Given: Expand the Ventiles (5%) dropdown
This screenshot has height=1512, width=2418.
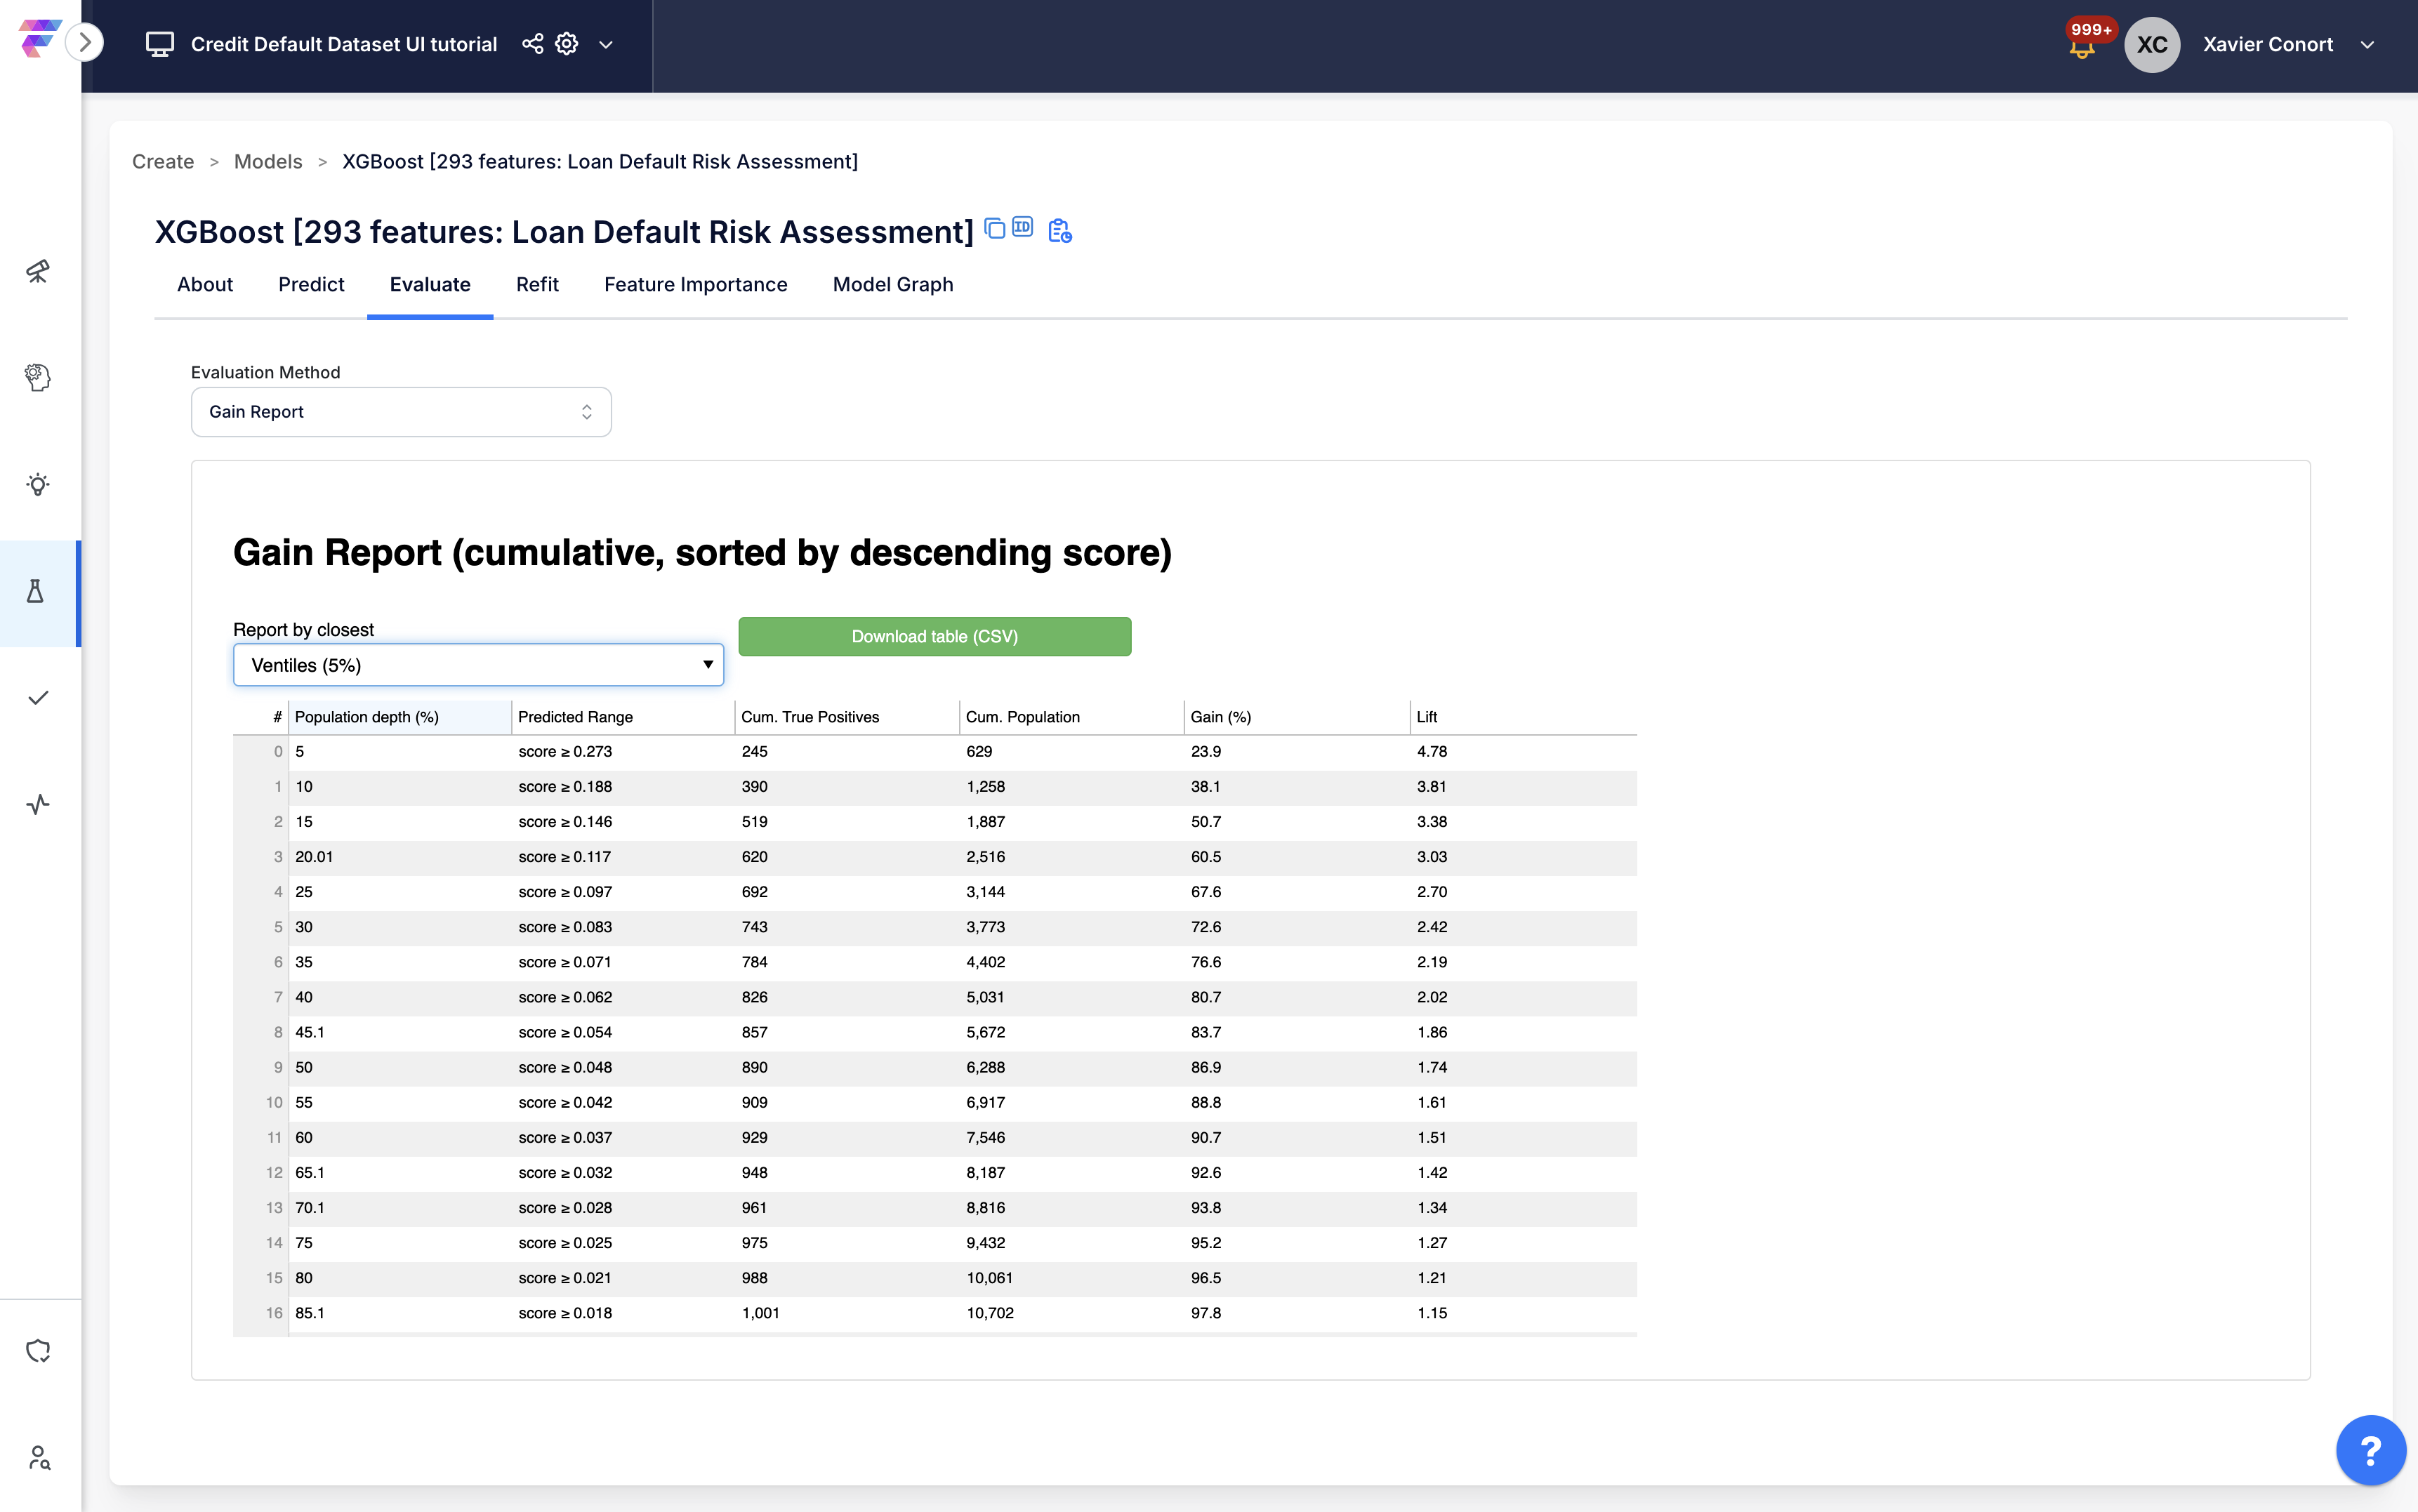Looking at the screenshot, I should 478,665.
